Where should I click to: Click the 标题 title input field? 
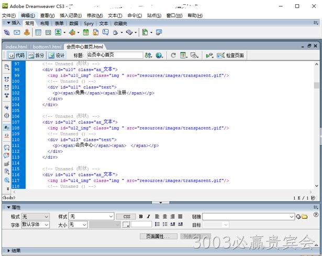tap(115, 55)
